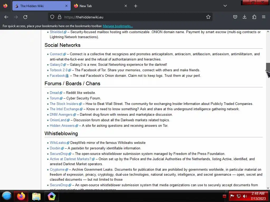Open the tracking protection shield icon
270x202 pixels.
pyautogui.click(x=52, y=17)
